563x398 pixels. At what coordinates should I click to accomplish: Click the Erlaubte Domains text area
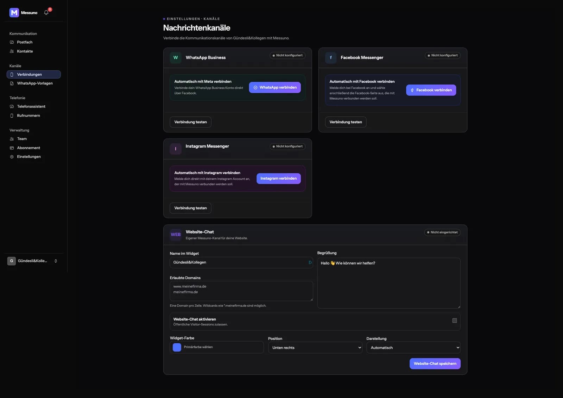[x=241, y=291]
